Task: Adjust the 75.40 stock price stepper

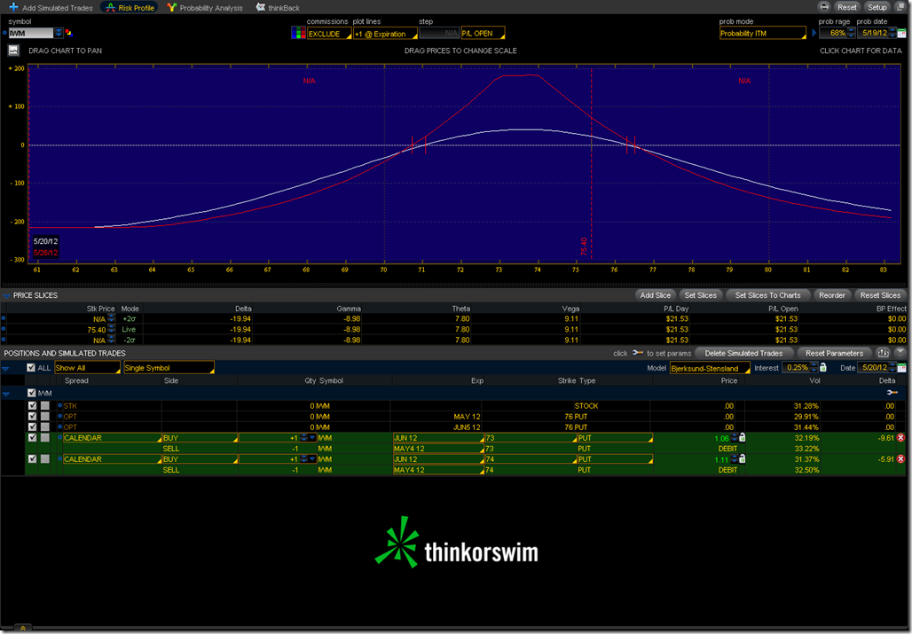Action: pos(111,330)
